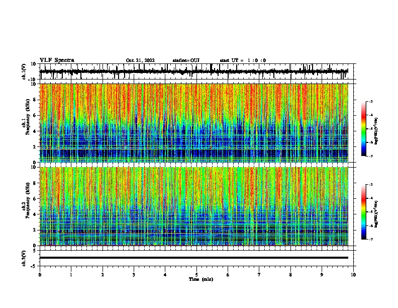Click time axis tick label '10'
Viewport: 398px width, 308px height.
353,275
